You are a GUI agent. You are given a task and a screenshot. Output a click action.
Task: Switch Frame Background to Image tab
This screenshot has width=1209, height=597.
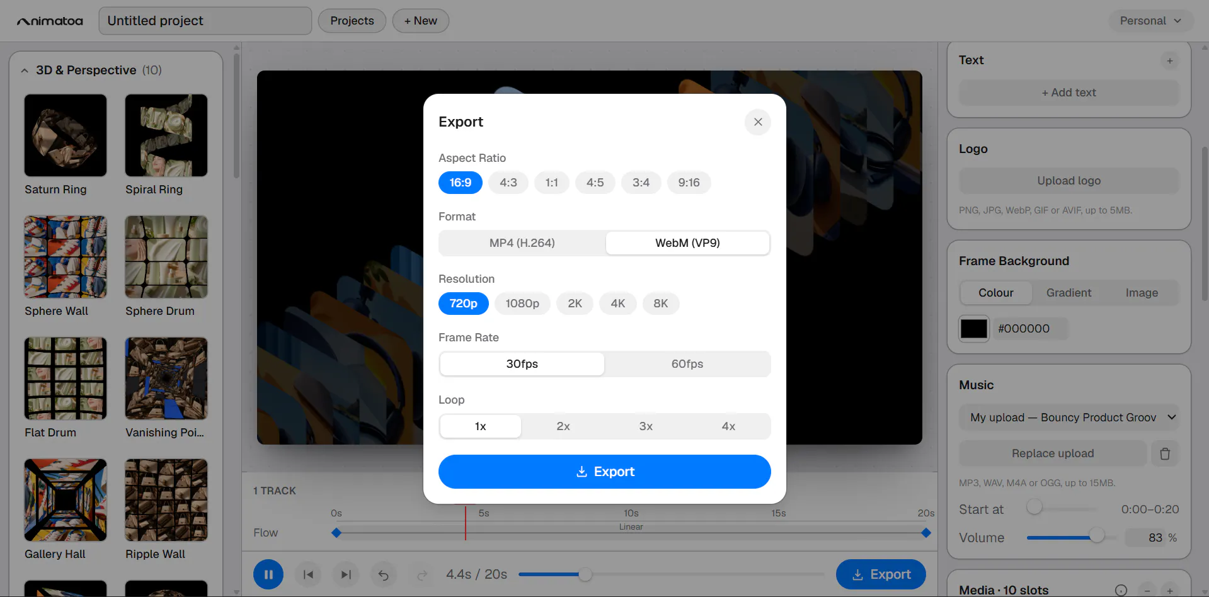1142,293
